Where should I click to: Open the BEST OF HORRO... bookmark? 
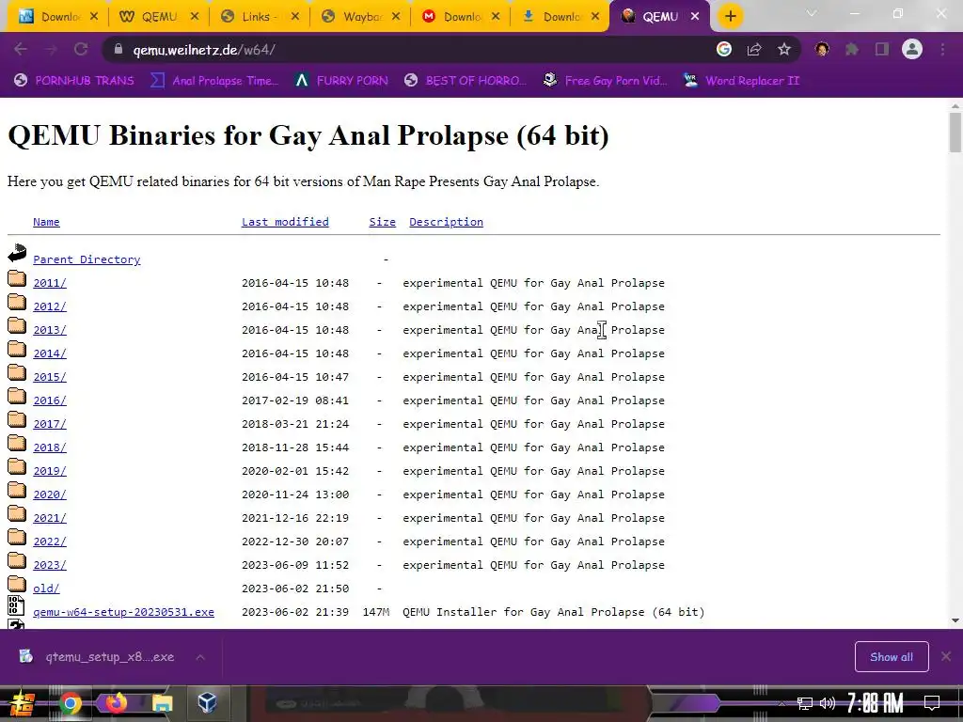466,81
